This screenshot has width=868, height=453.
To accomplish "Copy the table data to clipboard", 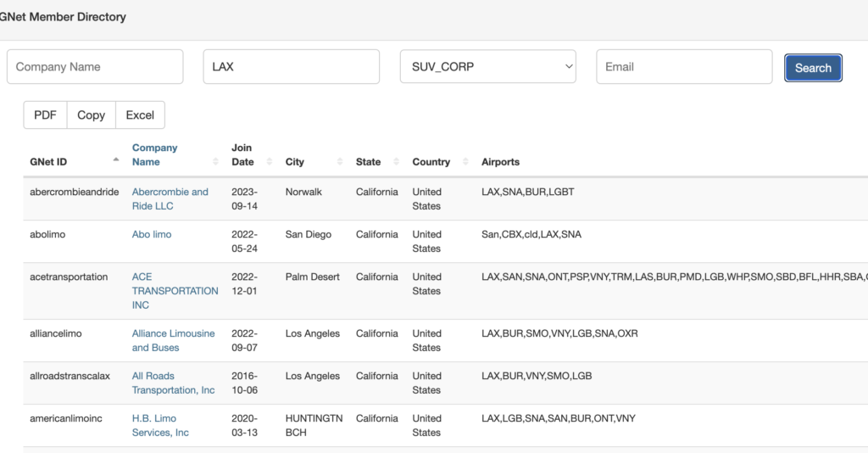I will [91, 115].
